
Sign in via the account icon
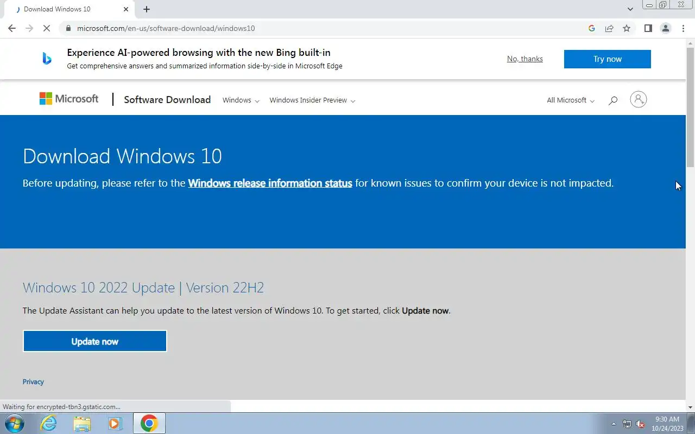point(639,99)
